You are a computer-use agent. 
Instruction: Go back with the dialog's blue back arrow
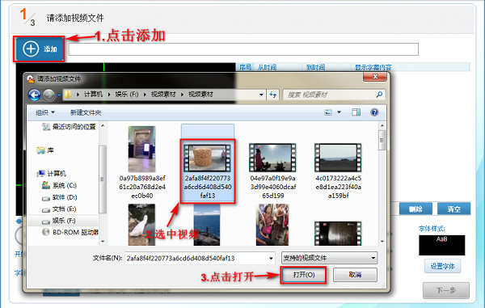click(x=34, y=95)
